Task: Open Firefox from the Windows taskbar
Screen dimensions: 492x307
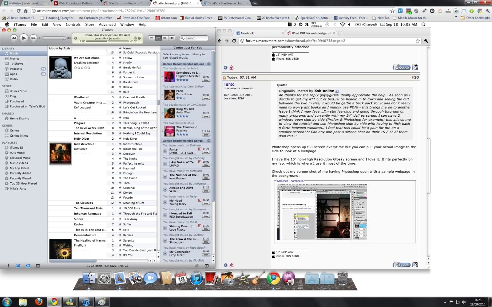Action: [x=38, y=302]
